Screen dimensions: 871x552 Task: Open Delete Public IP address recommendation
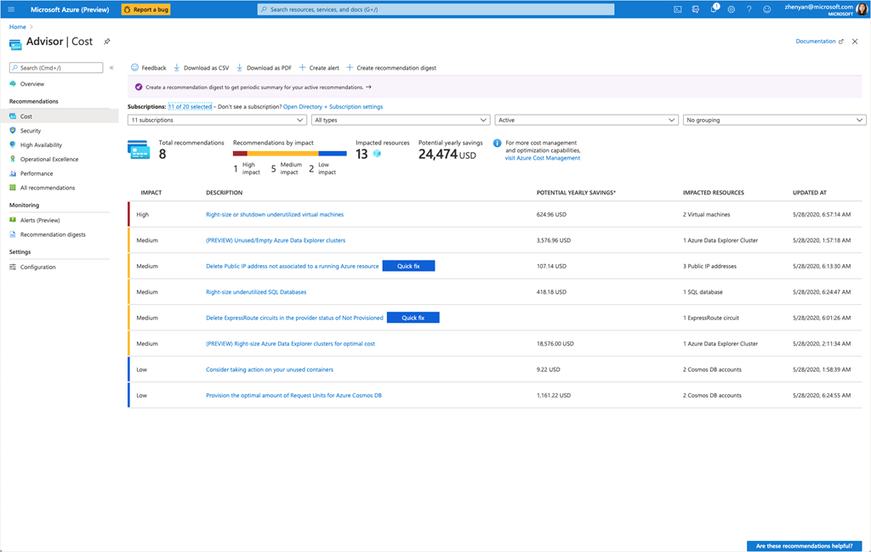293,267
